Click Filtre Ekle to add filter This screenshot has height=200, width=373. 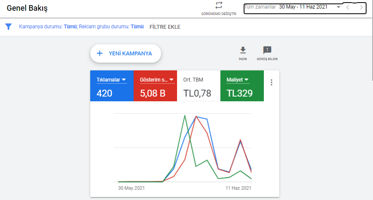coord(165,27)
